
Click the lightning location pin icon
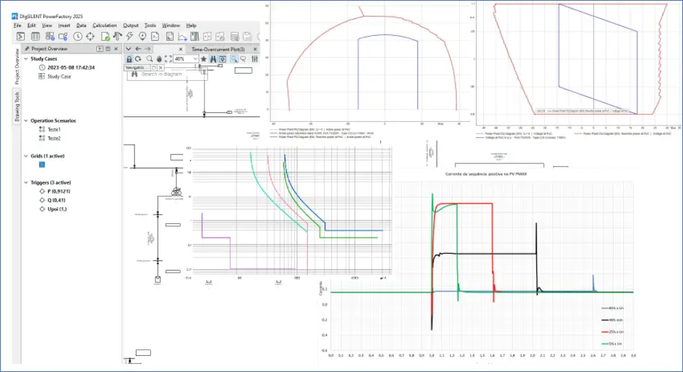pyautogui.click(x=142, y=36)
